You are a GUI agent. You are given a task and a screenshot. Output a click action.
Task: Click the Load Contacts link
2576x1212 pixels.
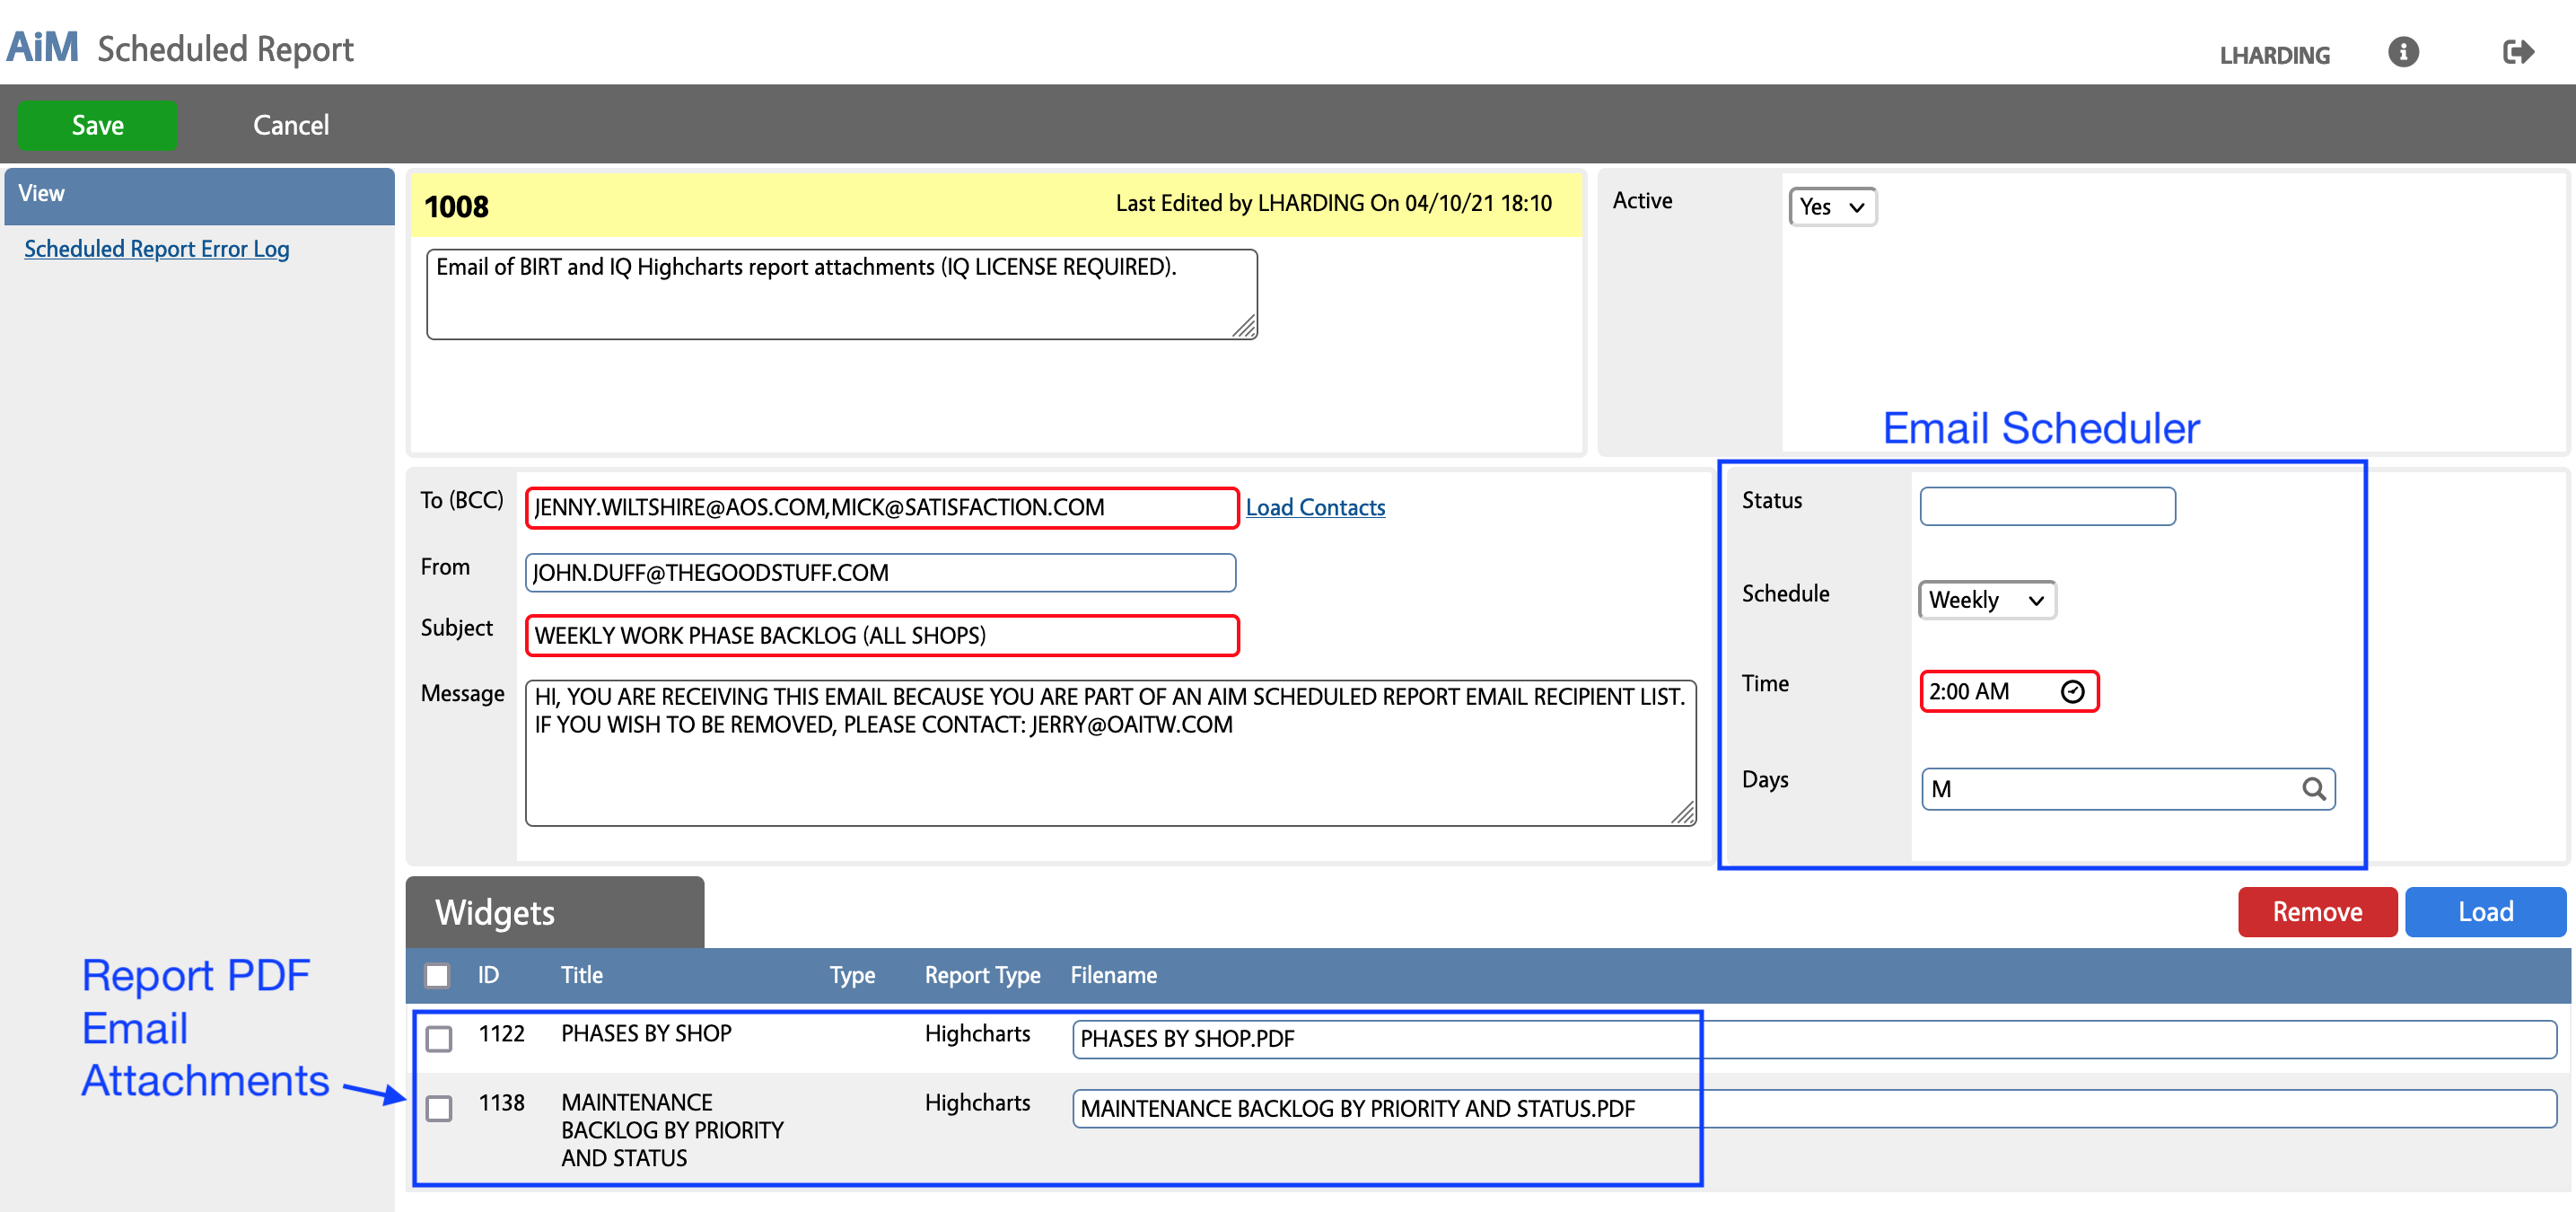[1316, 505]
